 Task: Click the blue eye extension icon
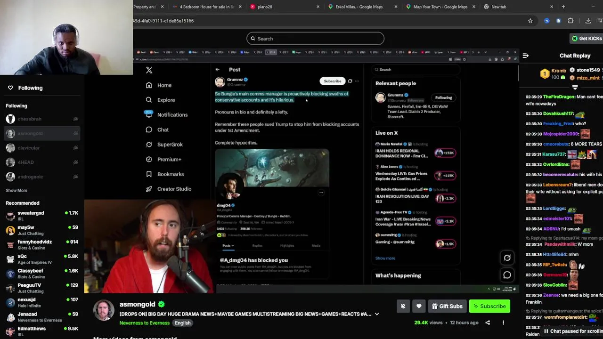click(546, 21)
